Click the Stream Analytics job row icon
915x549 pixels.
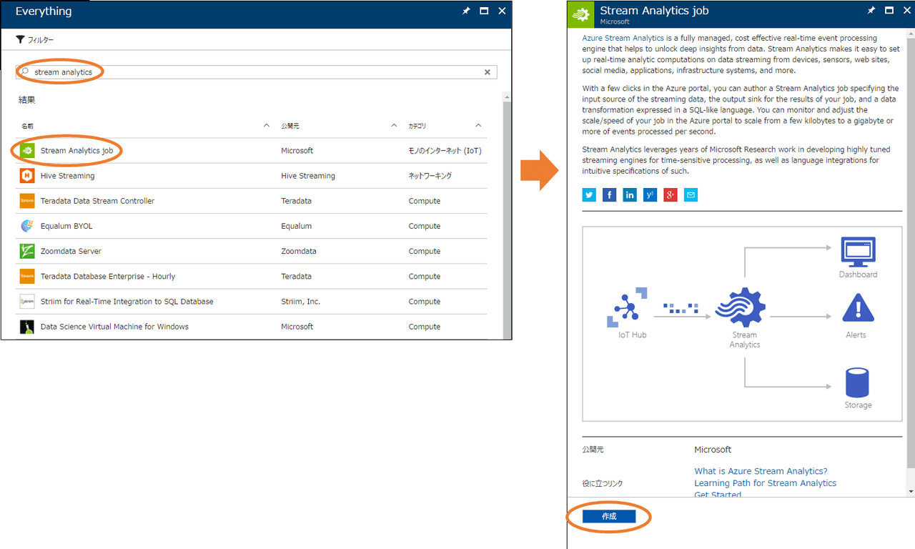coord(27,151)
